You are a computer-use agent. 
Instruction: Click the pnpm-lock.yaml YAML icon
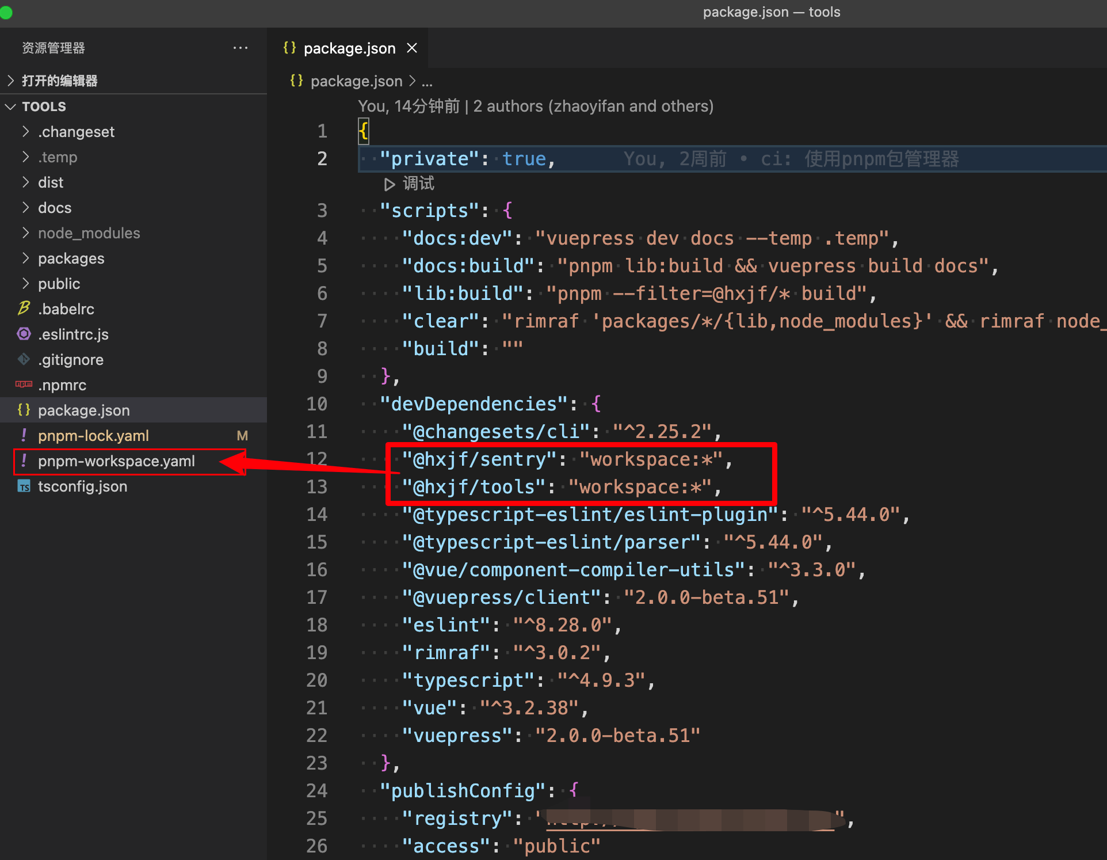(x=24, y=436)
